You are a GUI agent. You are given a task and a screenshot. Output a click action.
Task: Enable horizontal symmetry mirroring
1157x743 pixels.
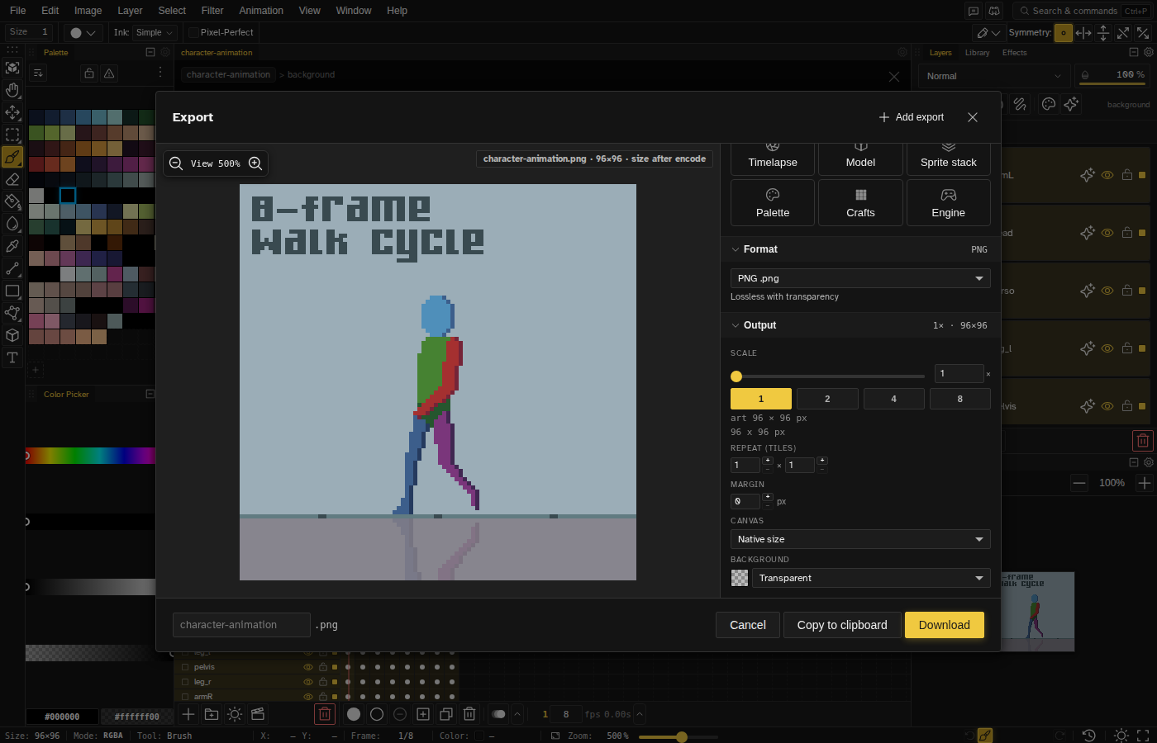click(x=1083, y=33)
